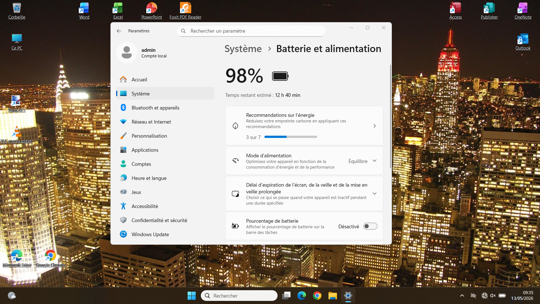Screen dimensions: 540x304
Task: Launch Google Chrome from the taskbar
Action: pyautogui.click(x=317, y=296)
